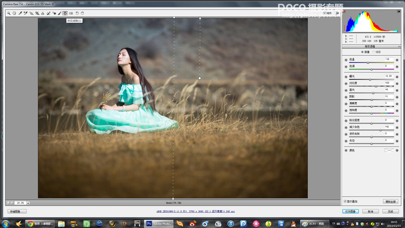Open the preferences list icon
The image size is (405, 228).
[x=71, y=13]
